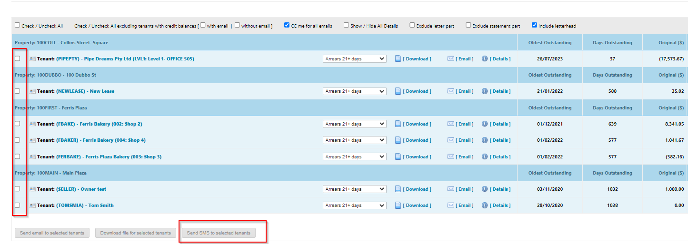This screenshot has height=244, width=688.
Task: Click download document icon for Owner test tenant
Action: pyautogui.click(x=398, y=189)
